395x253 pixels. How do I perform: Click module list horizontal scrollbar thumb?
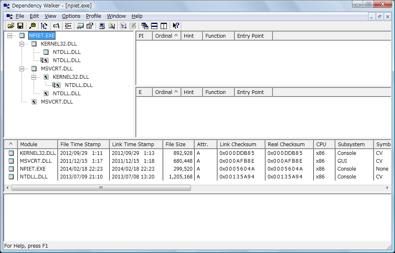point(101,188)
